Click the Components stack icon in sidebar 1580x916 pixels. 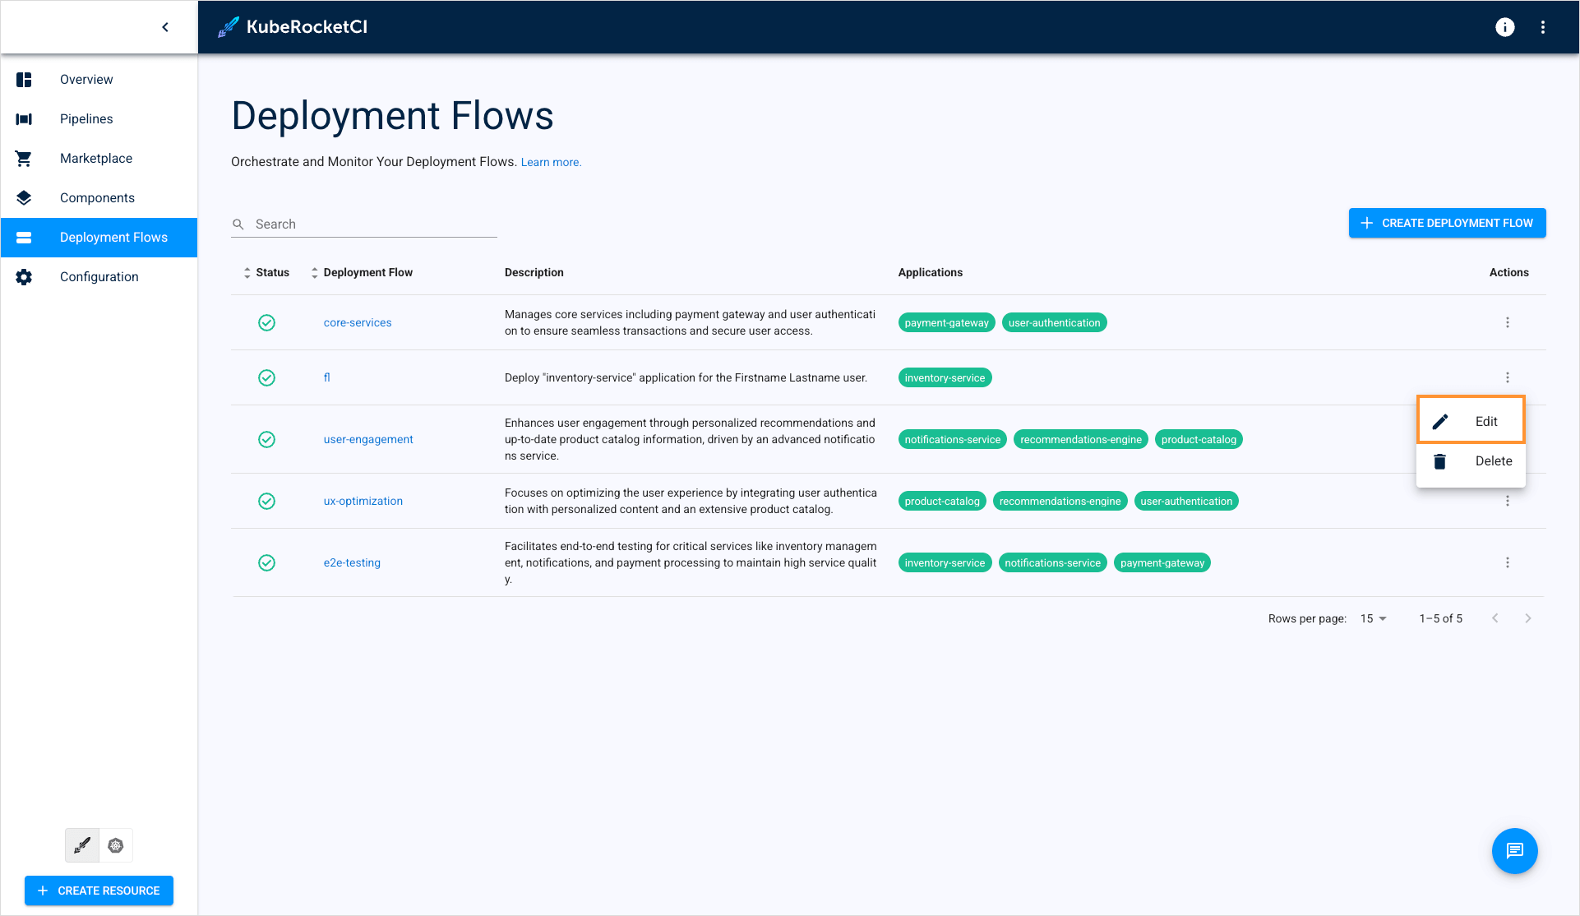24,197
